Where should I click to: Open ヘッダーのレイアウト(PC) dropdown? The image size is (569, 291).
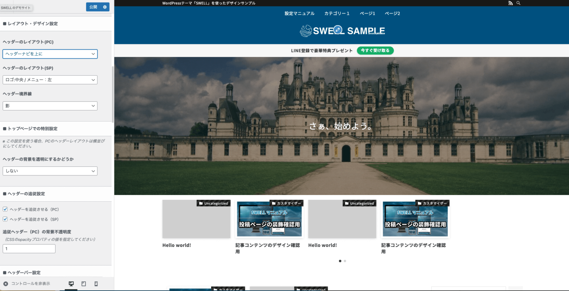click(50, 54)
